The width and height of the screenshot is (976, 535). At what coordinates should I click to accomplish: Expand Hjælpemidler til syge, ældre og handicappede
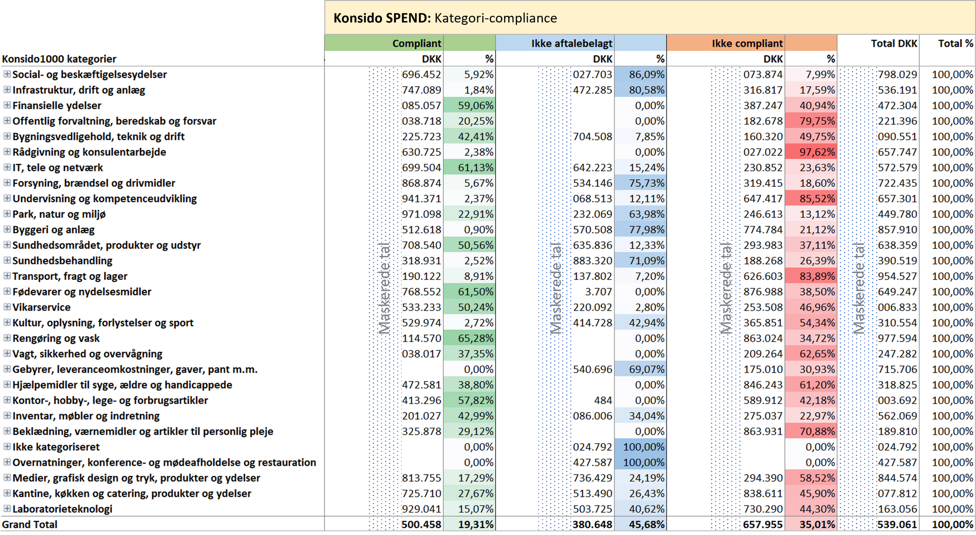pos(7,384)
